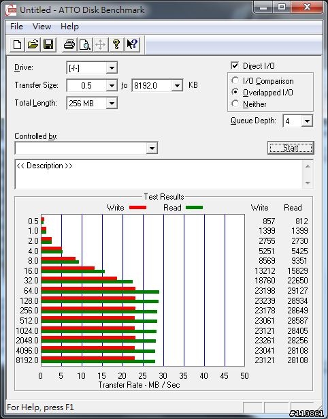This screenshot has height=419, width=328.
Task: Click the New document toolbar icon
Action: coord(17,44)
